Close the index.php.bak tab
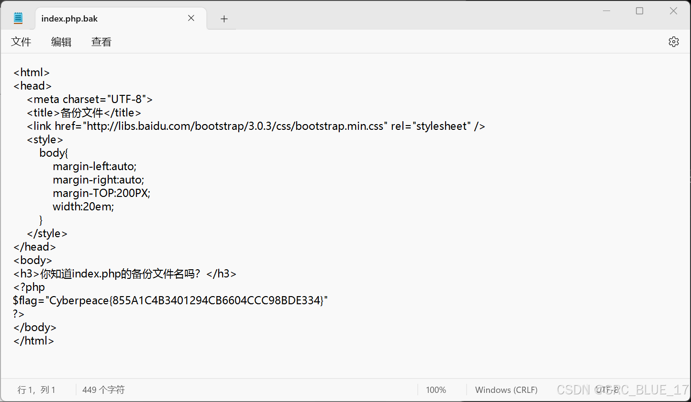The width and height of the screenshot is (691, 402). 191,18
